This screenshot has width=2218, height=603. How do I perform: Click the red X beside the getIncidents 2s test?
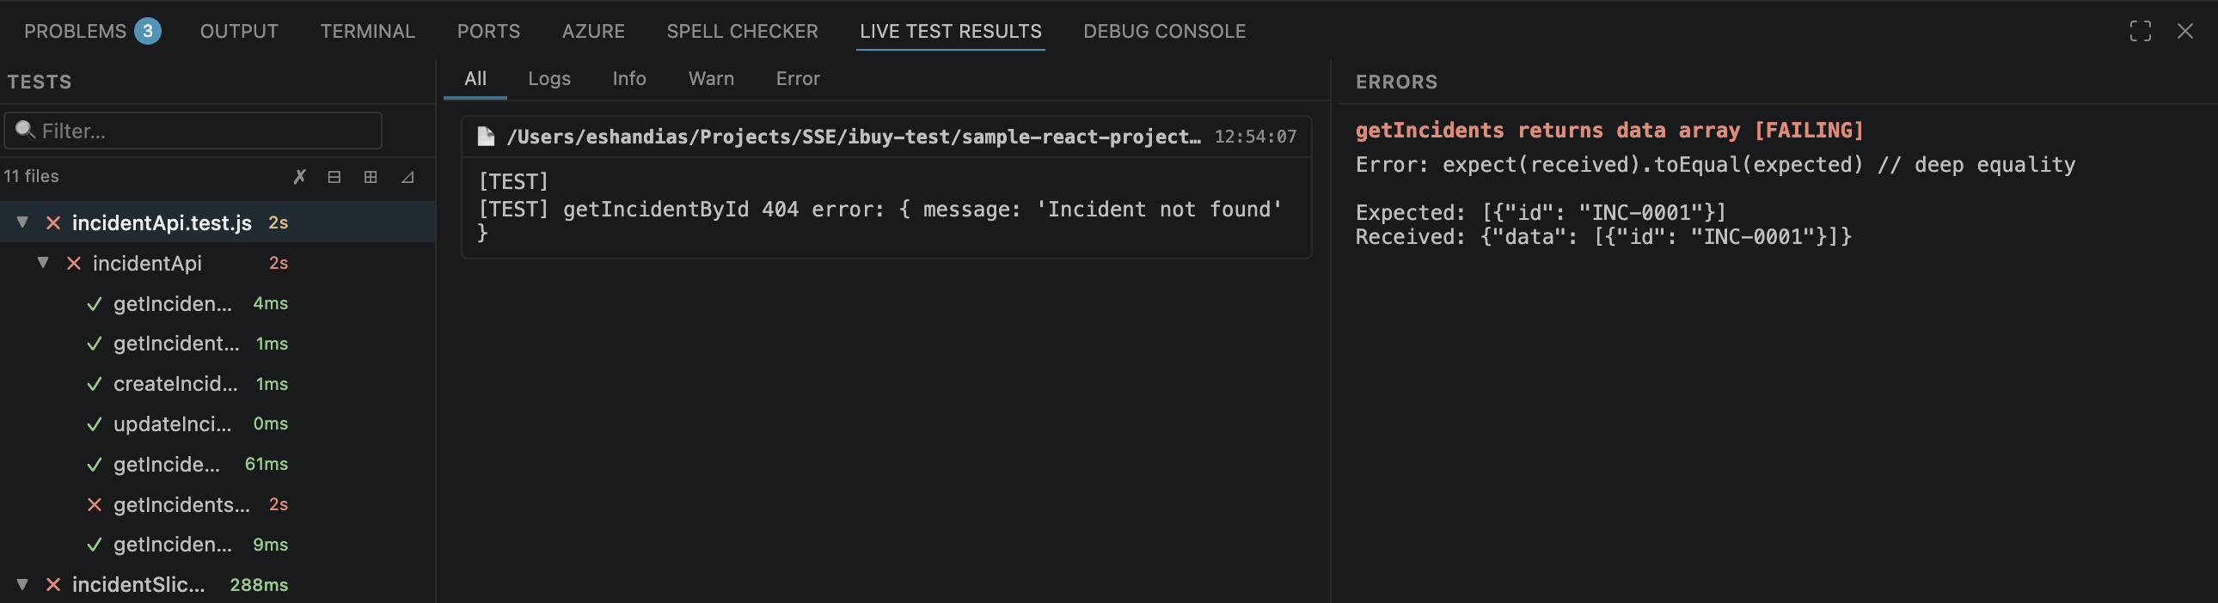click(x=95, y=505)
